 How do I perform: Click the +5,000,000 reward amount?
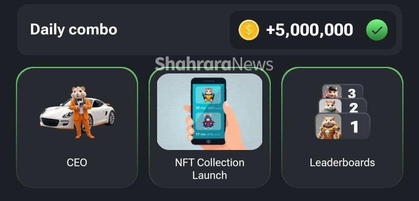310,30
